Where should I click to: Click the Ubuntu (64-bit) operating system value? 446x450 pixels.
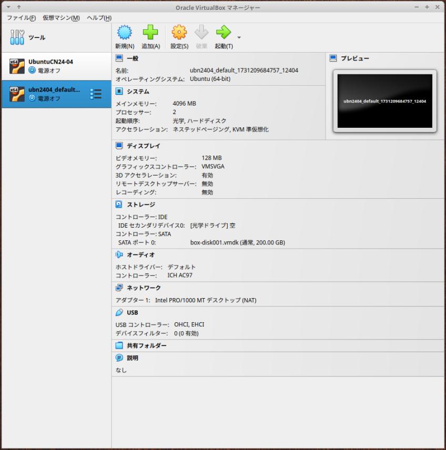click(x=210, y=79)
